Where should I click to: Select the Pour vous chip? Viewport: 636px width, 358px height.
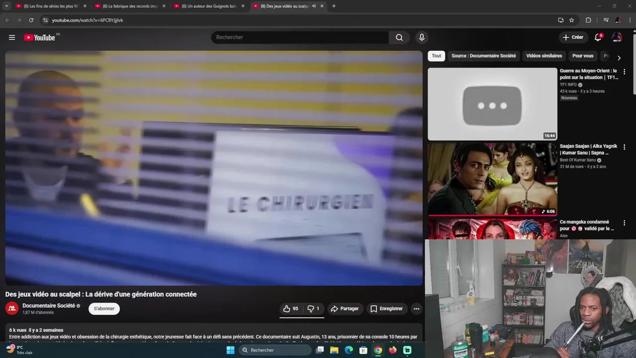tap(583, 56)
